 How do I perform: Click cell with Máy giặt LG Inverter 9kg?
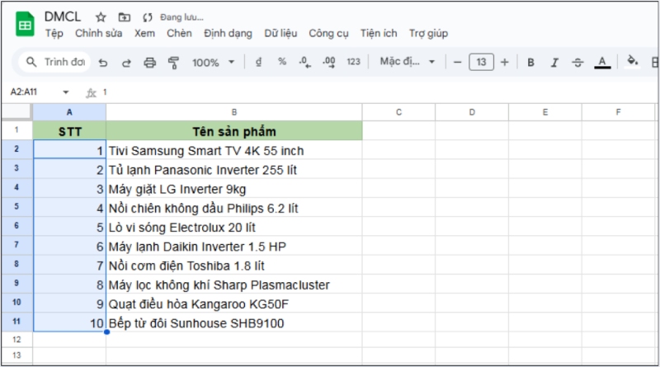(233, 189)
